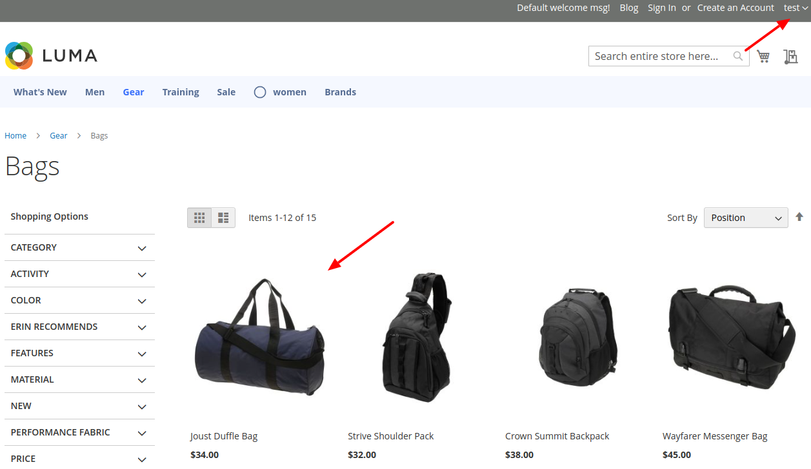Click the Bags page title

[x=32, y=166]
